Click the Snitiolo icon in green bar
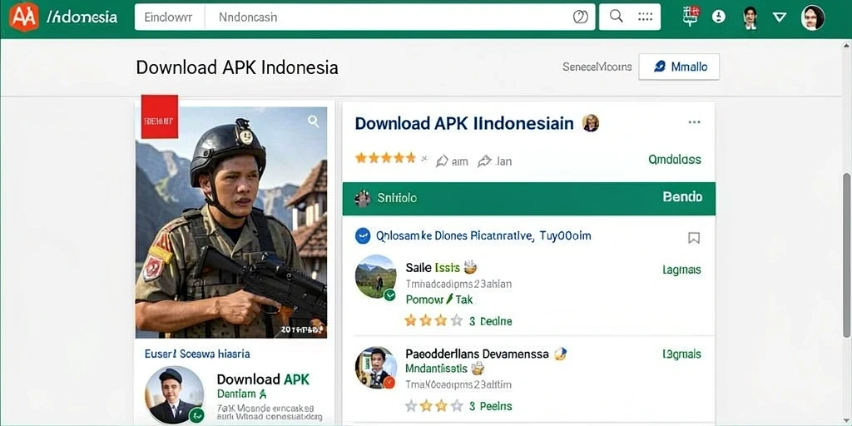852x426 pixels. [x=361, y=198]
